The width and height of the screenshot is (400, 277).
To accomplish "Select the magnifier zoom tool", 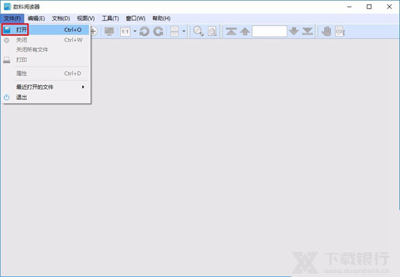I will (x=198, y=31).
